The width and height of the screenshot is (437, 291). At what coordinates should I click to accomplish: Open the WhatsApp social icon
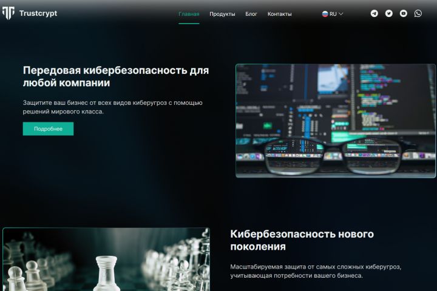click(418, 13)
